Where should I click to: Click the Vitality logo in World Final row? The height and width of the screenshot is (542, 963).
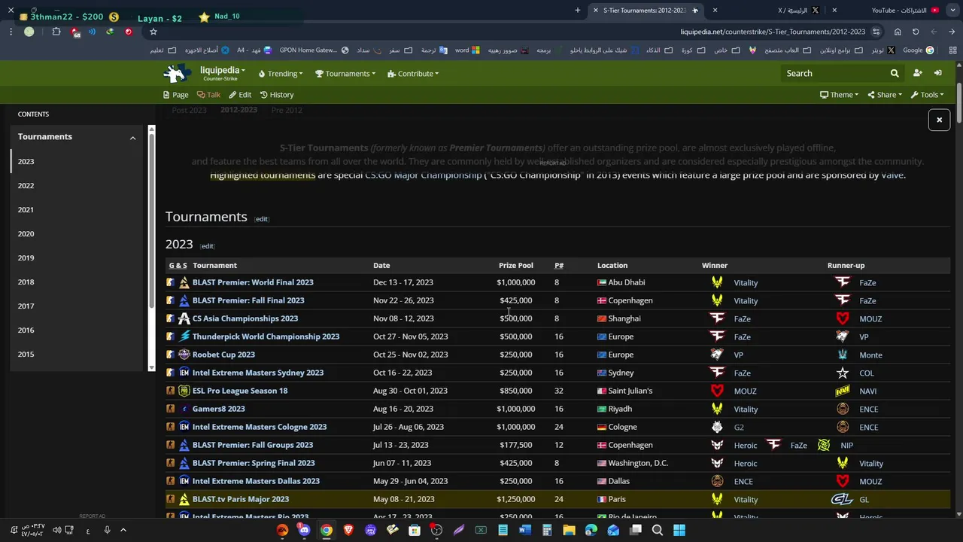[x=717, y=282]
